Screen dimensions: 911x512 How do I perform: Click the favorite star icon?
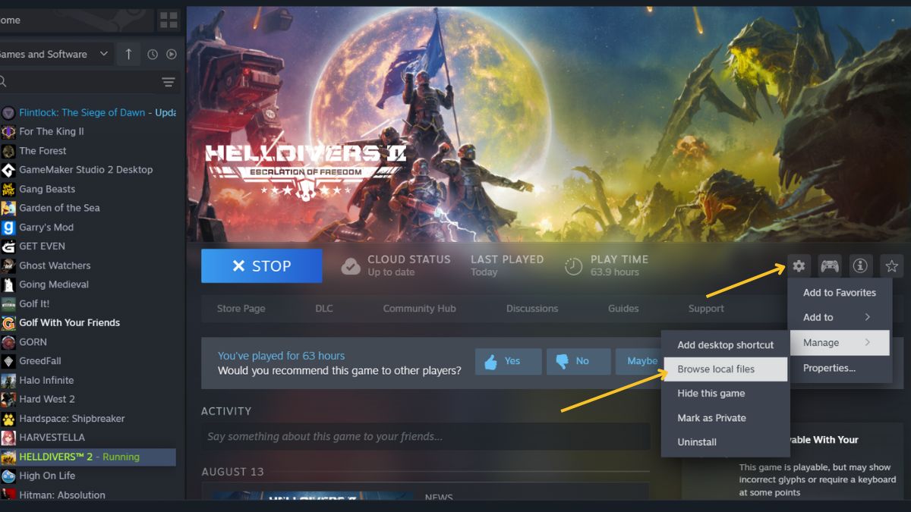[892, 266]
